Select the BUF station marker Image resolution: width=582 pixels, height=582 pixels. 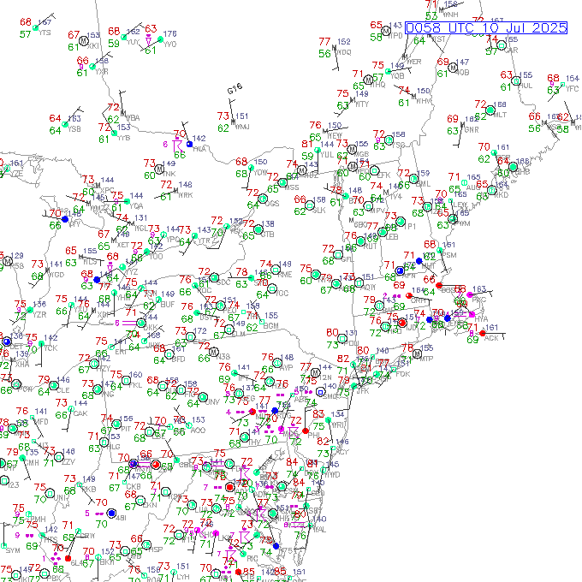[x=159, y=300]
